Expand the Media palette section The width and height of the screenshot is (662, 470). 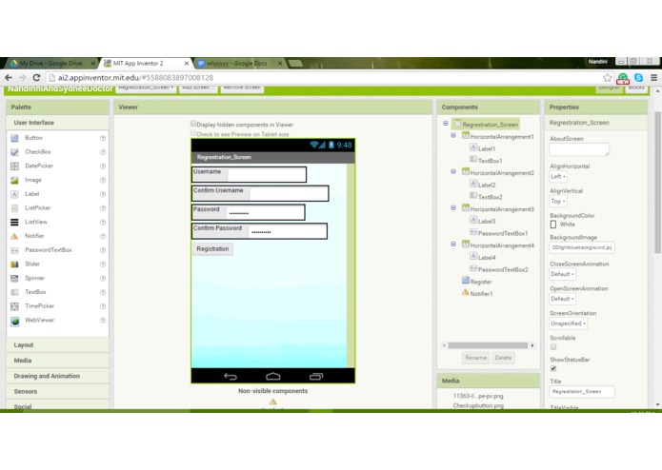[58, 361]
